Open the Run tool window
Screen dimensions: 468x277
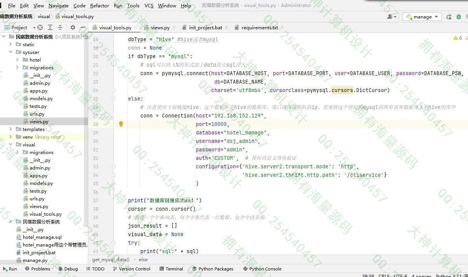[x=10, y=269]
